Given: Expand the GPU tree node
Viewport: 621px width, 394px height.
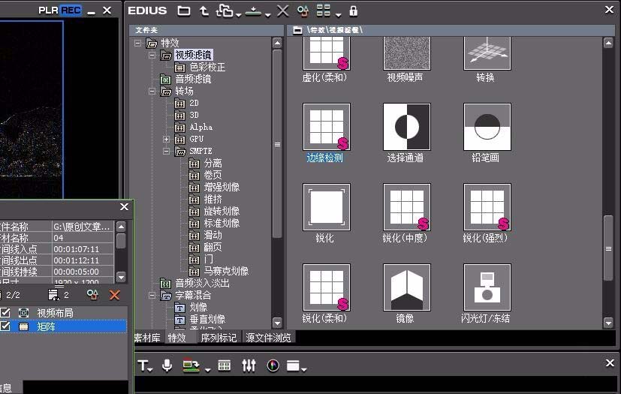Looking at the screenshot, I should [167, 140].
